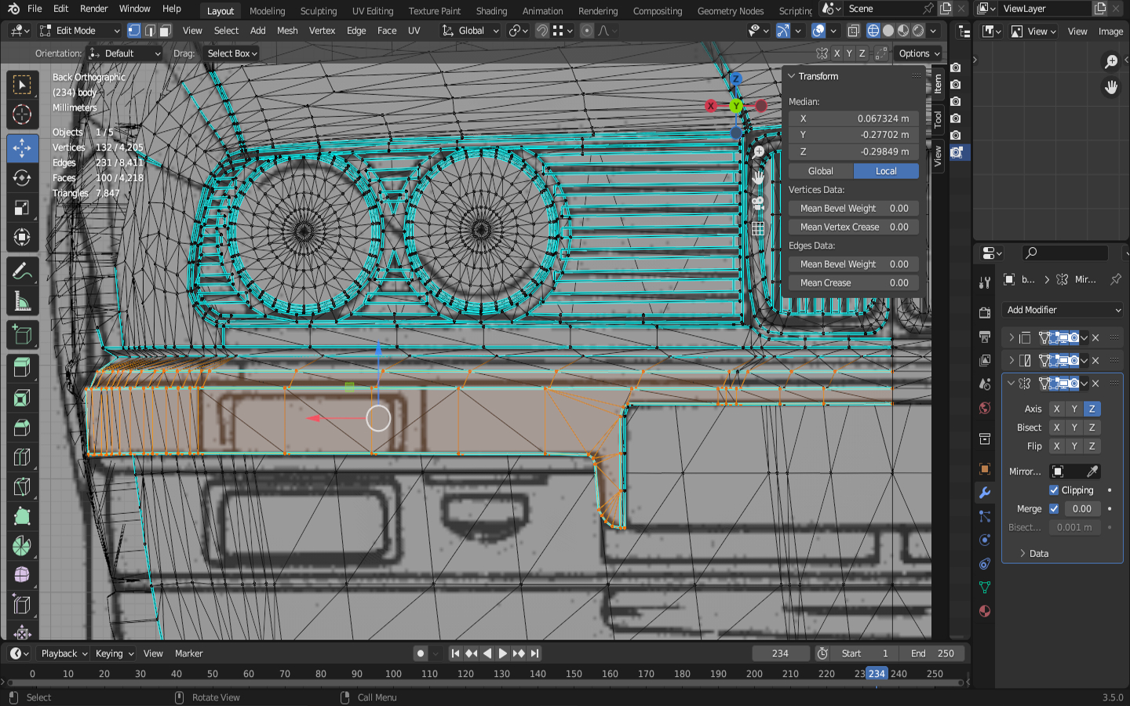Image resolution: width=1130 pixels, height=706 pixels.
Task: Pick the Loop Cut tool
Action: [x=22, y=457]
